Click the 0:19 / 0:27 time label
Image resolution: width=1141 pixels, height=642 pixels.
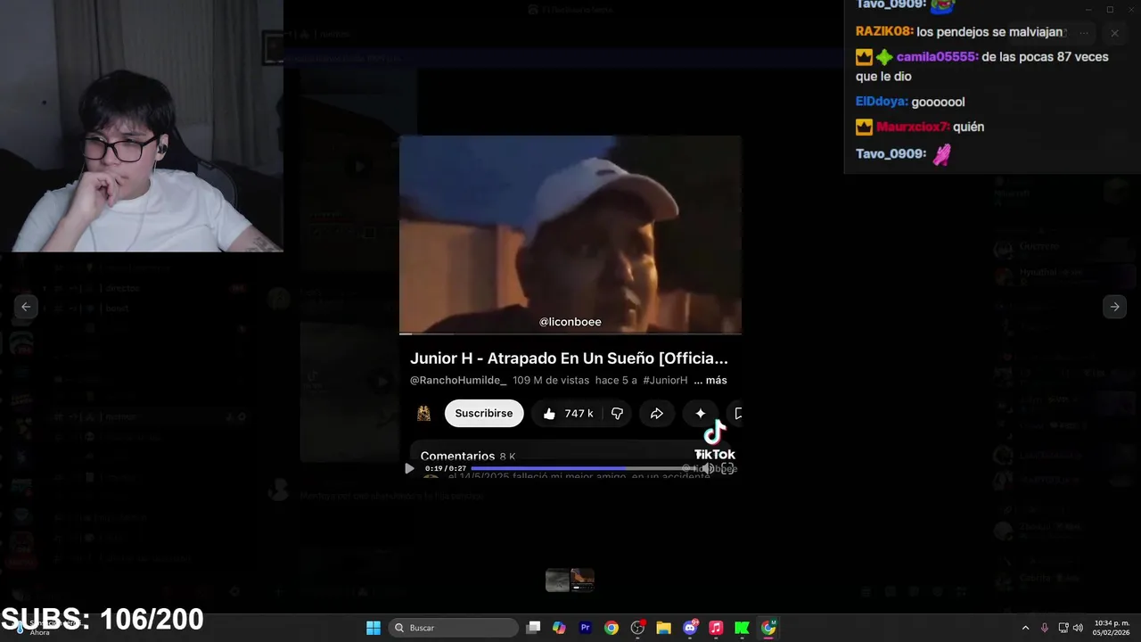(446, 468)
